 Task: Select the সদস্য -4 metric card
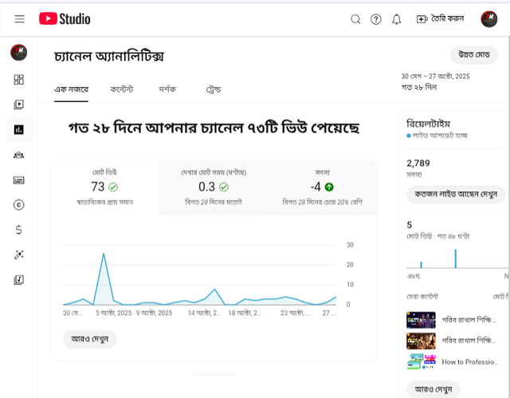(322, 187)
